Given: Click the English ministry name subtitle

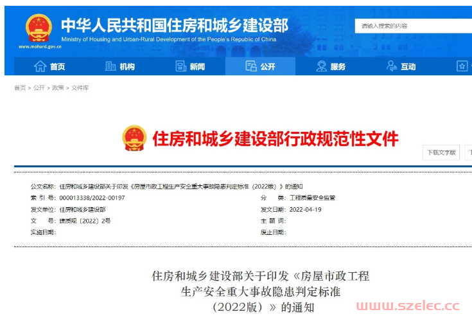Looking at the screenshot, I should pos(168,39).
